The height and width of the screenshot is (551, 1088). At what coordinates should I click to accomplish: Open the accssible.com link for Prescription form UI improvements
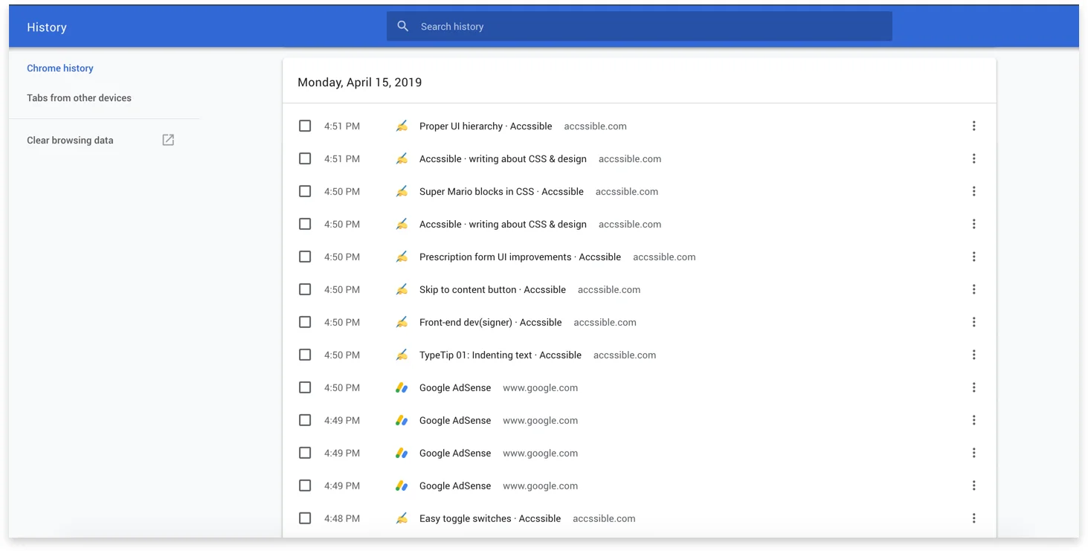(664, 257)
